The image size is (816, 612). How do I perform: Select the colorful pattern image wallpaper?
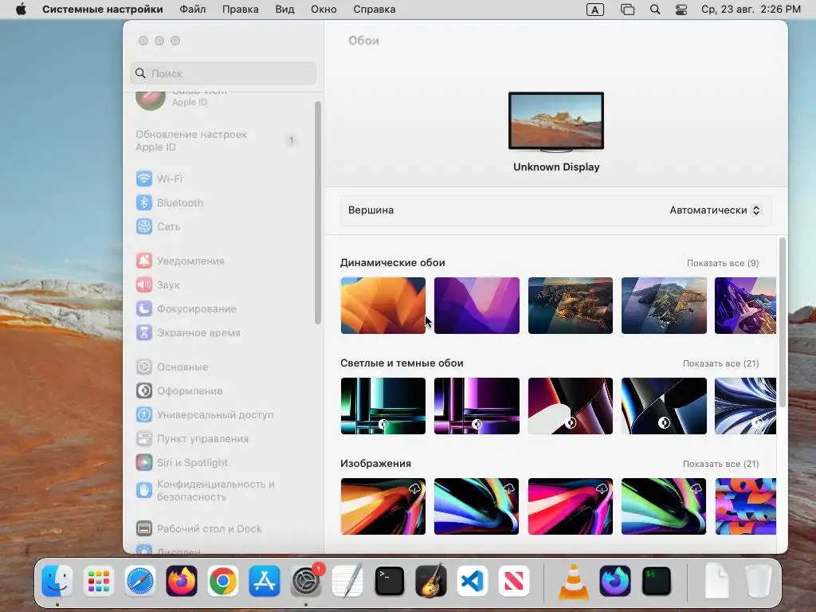click(x=745, y=506)
